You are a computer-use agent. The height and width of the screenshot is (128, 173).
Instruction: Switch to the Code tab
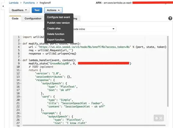pyautogui.click(x=15, y=18)
